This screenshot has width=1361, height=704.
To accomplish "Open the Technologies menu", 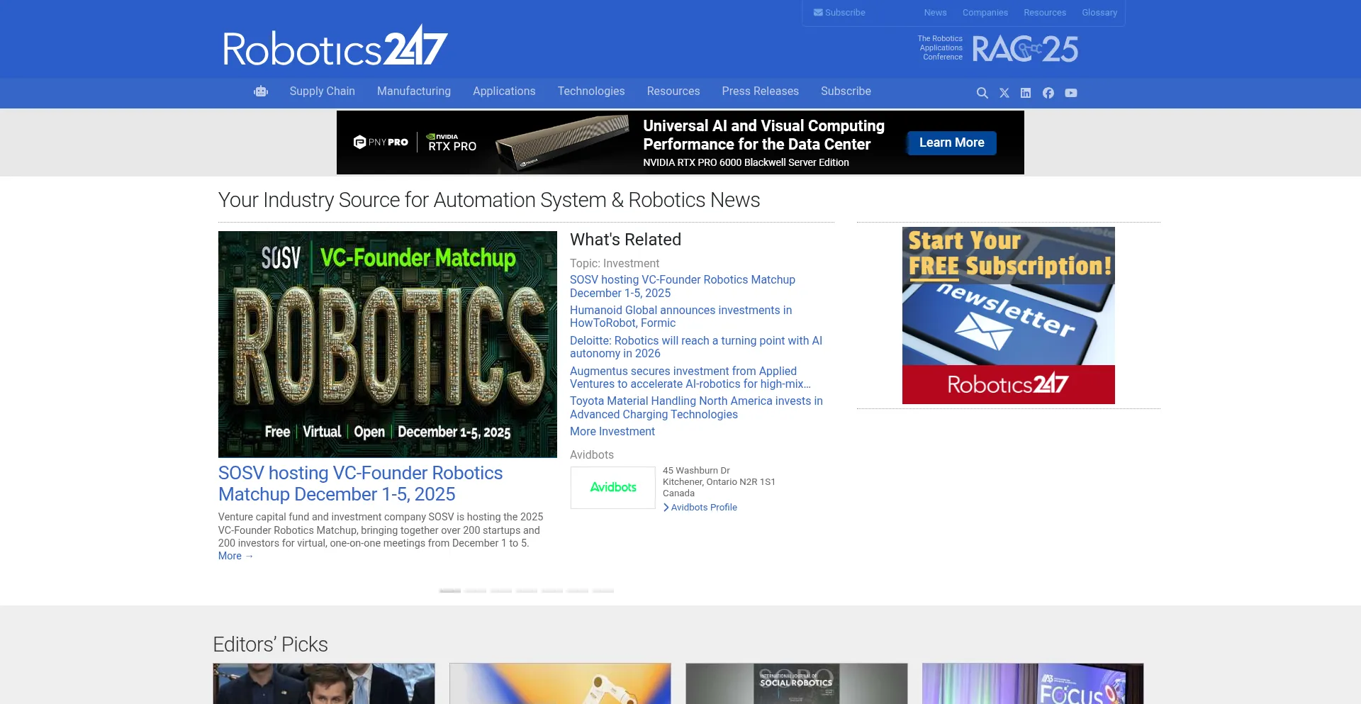I will [590, 91].
